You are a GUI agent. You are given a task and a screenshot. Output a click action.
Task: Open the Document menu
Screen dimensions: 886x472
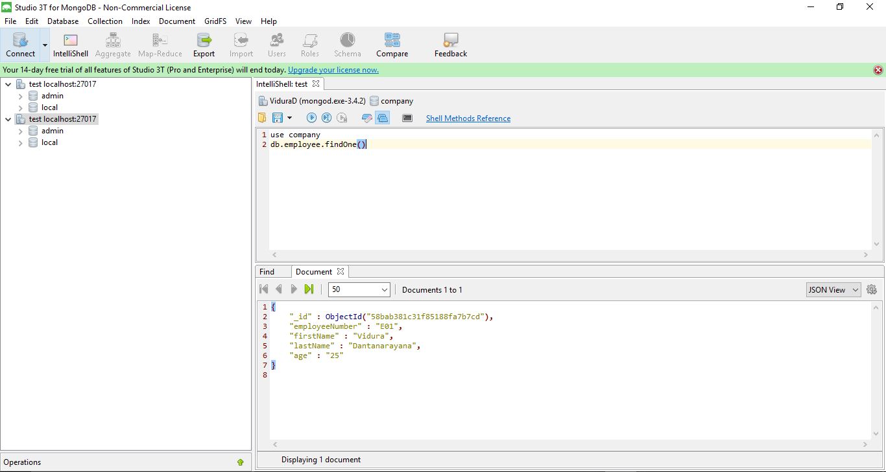(177, 21)
